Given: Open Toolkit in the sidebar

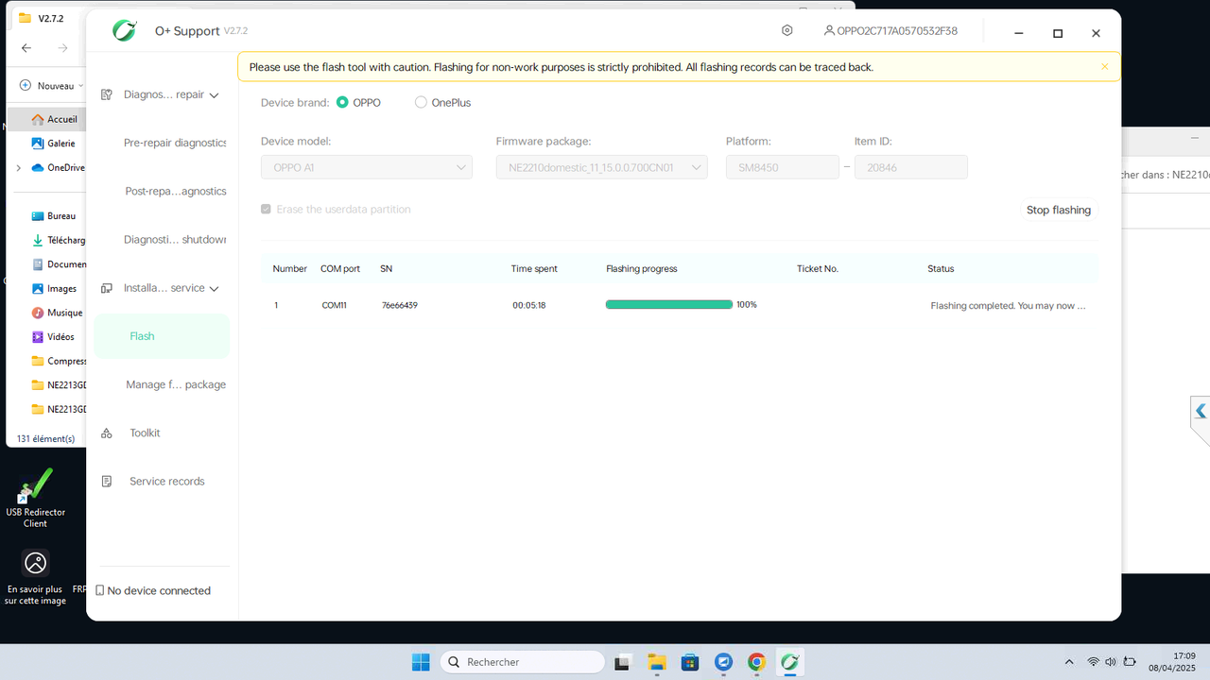Looking at the screenshot, I should tap(145, 433).
